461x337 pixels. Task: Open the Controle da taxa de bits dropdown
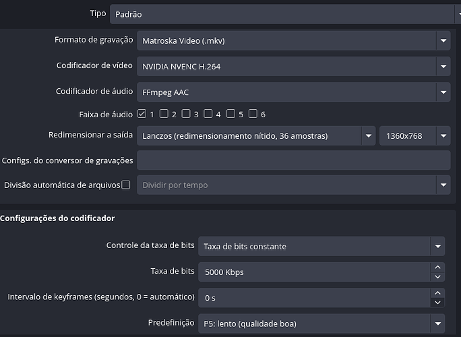point(321,246)
